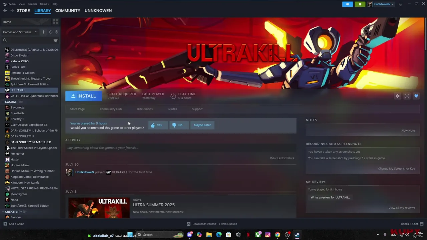Image resolution: width=427 pixels, height=240 pixels.
Task: Install ULTRAKILL
Action: [83, 96]
